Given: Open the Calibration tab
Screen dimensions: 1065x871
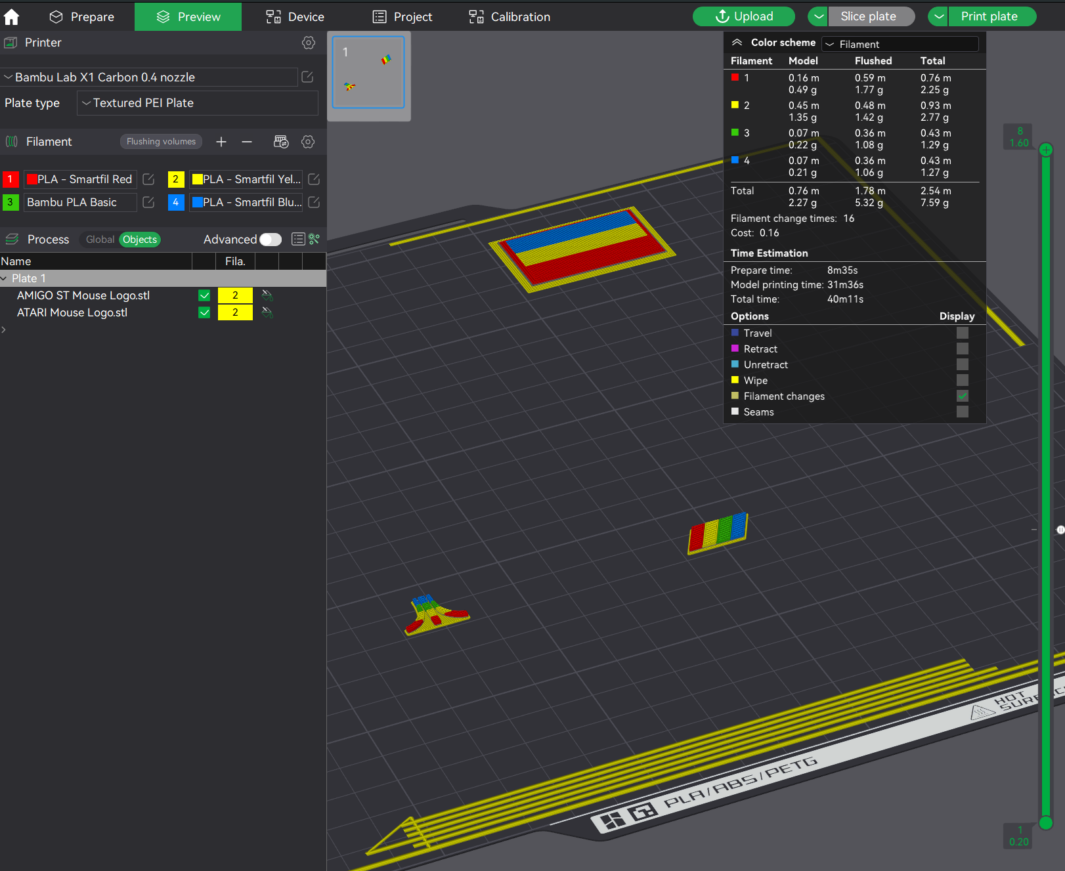Looking at the screenshot, I should pyautogui.click(x=510, y=16).
